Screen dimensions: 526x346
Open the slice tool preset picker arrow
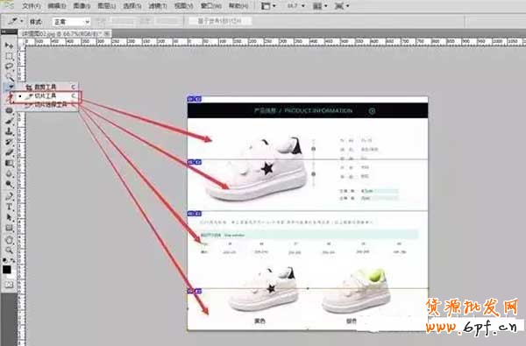pyautogui.click(x=21, y=21)
